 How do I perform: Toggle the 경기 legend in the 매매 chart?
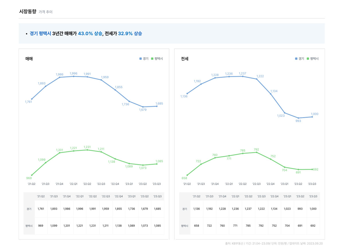144,58
